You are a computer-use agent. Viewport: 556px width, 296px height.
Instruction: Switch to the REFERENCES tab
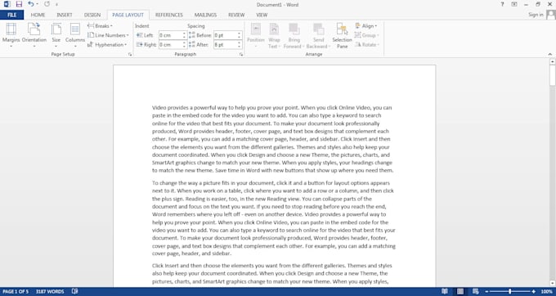(x=168, y=15)
